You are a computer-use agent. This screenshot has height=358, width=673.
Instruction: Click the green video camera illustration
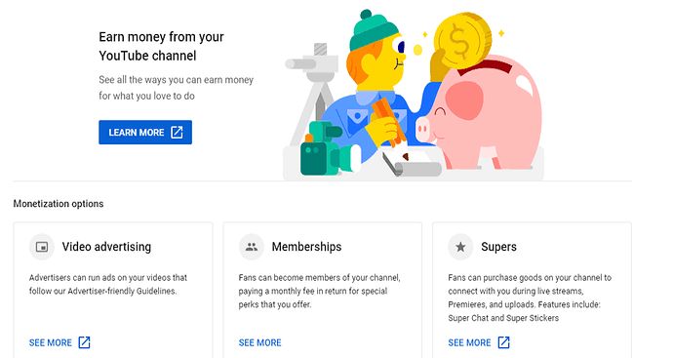click(326, 150)
